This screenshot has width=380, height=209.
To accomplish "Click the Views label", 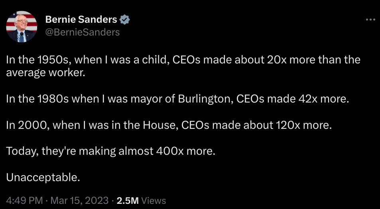I will coord(154,201).
